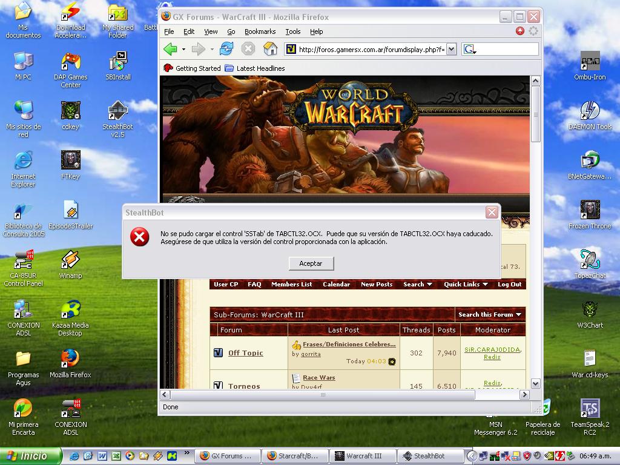This screenshot has width=620, height=465.
Task: Select the DAP Games Center icon
Action: point(70,70)
